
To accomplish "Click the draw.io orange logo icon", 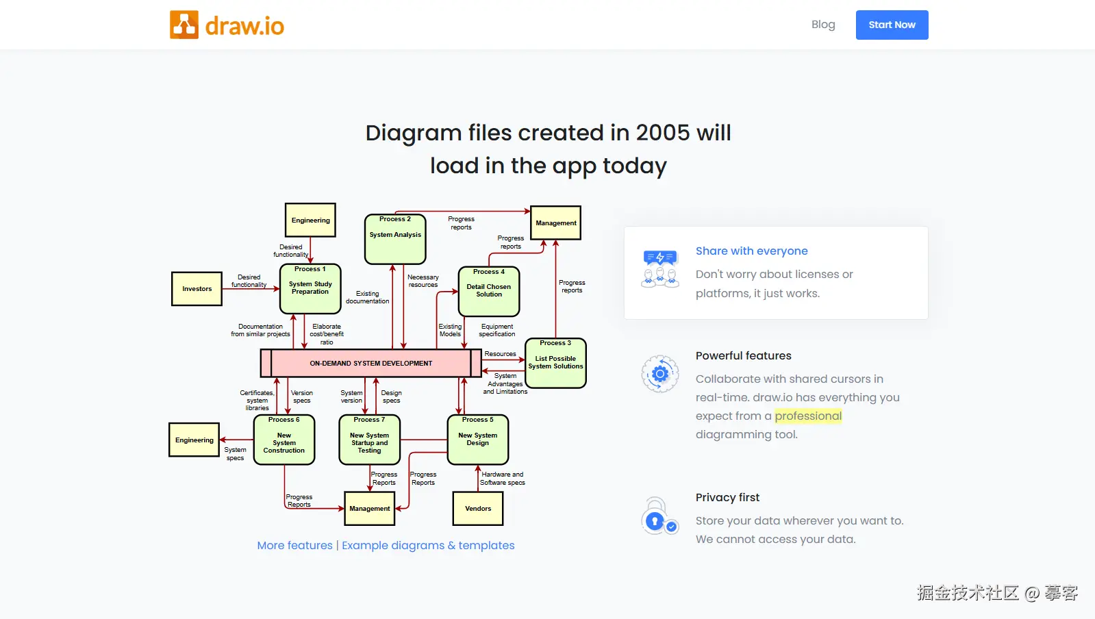I will tap(184, 25).
